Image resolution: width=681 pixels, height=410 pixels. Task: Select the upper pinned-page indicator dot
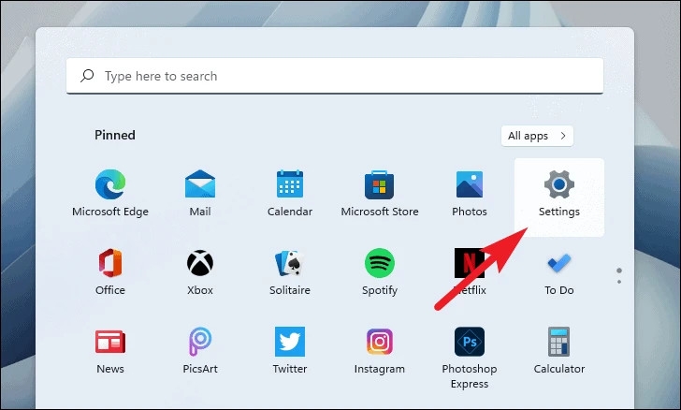[x=619, y=271]
